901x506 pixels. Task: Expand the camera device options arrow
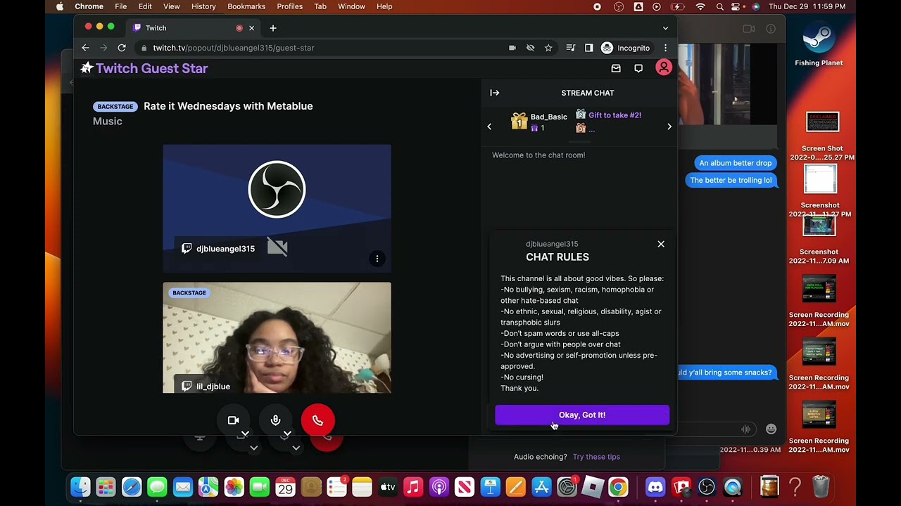click(245, 434)
